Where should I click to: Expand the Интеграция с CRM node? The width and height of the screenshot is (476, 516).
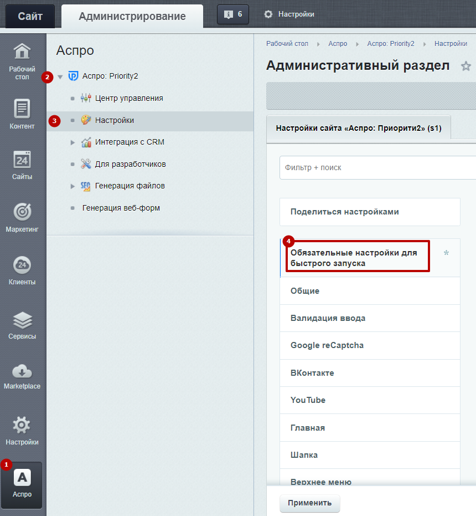pos(73,142)
